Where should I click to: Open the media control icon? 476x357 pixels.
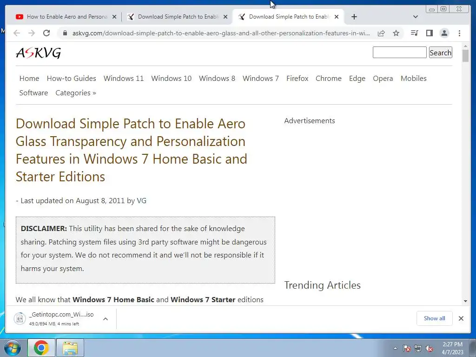[x=414, y=33]
